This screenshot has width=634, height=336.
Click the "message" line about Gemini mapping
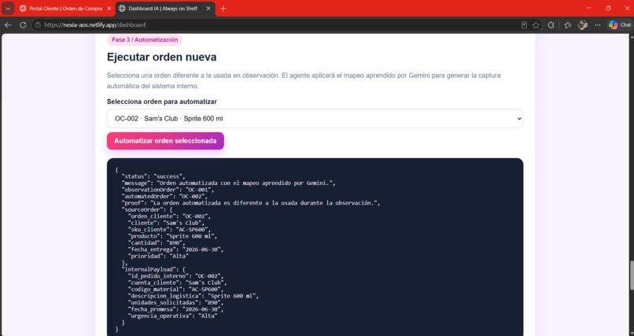tap(228, 183)
